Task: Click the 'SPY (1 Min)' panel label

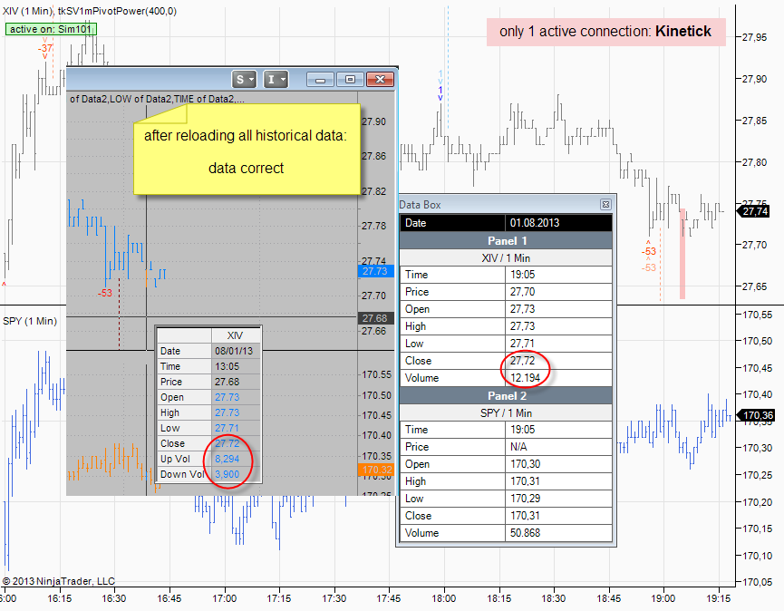Action: [30, 321]
